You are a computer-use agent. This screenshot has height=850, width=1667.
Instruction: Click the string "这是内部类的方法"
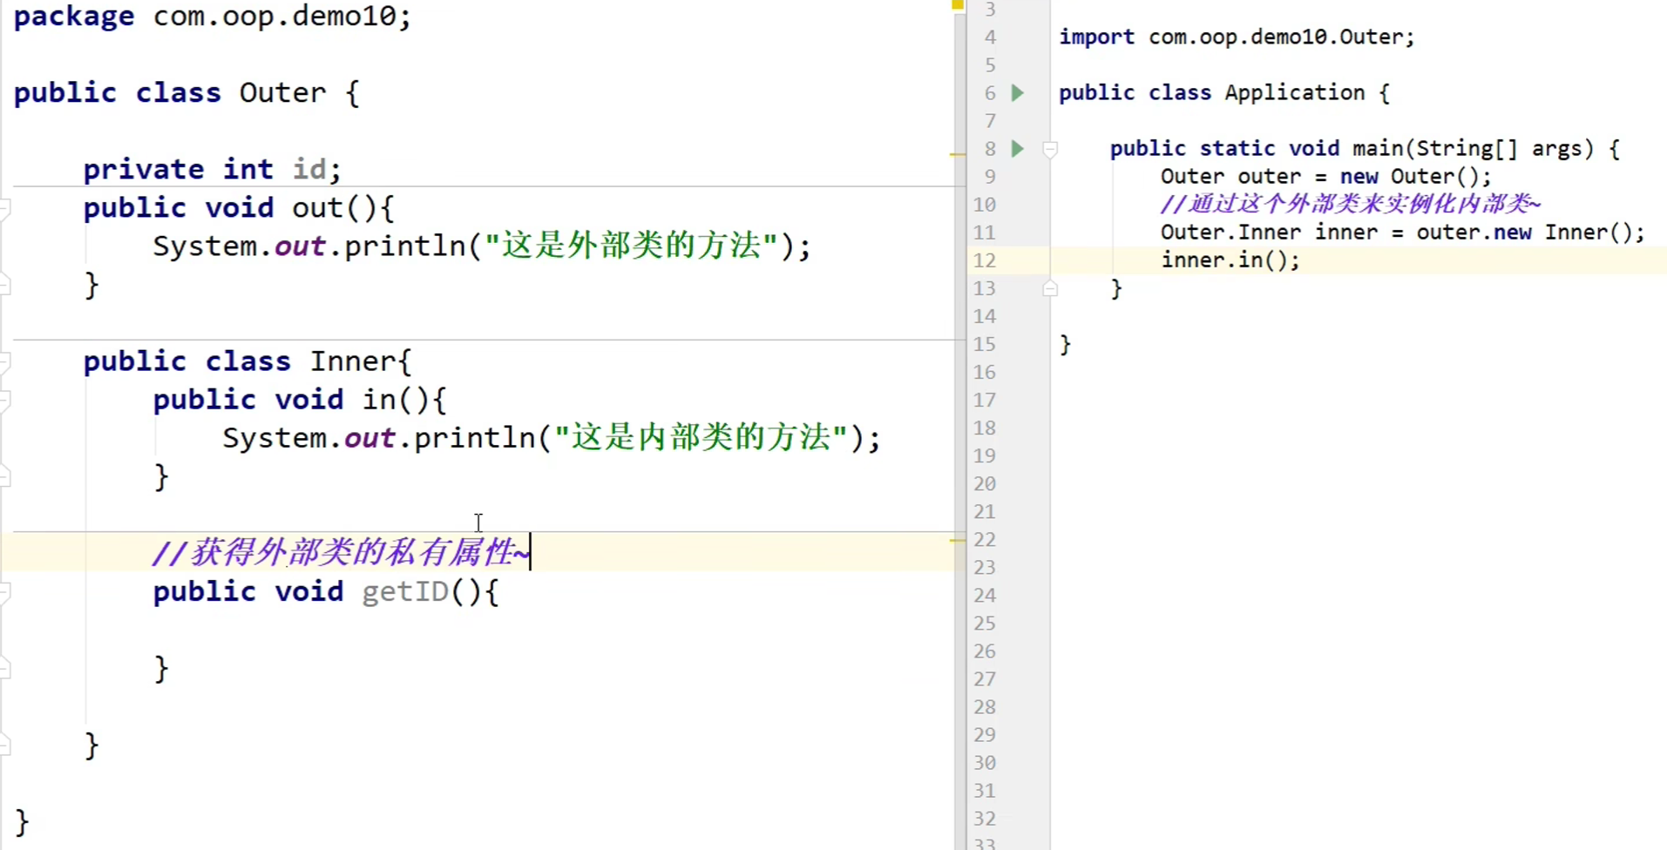[x=701, y=437]
